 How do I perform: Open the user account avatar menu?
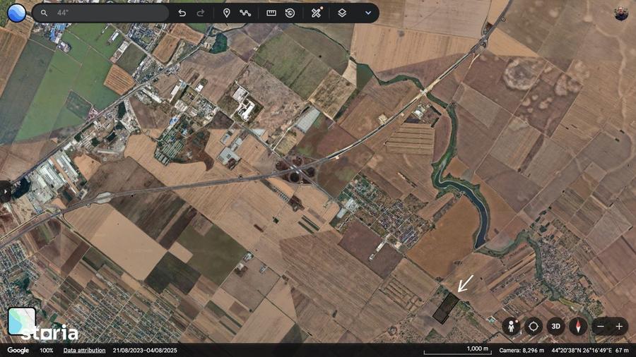(621, 13)
